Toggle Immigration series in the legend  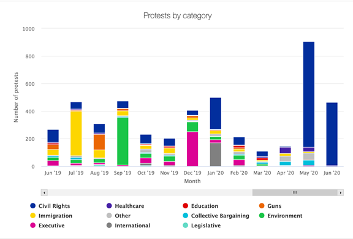pyautogui.click(x=51, y=216)
